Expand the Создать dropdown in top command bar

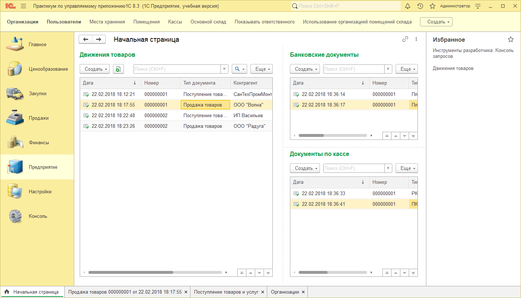(436, 22)
